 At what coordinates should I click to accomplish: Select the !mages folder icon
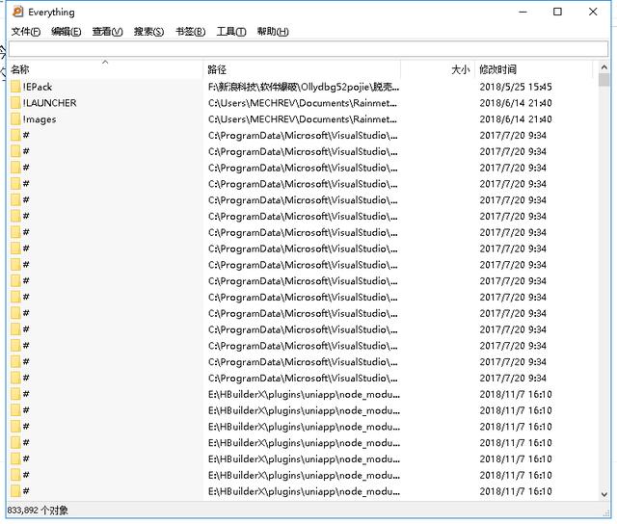click(x=15, y=118)
